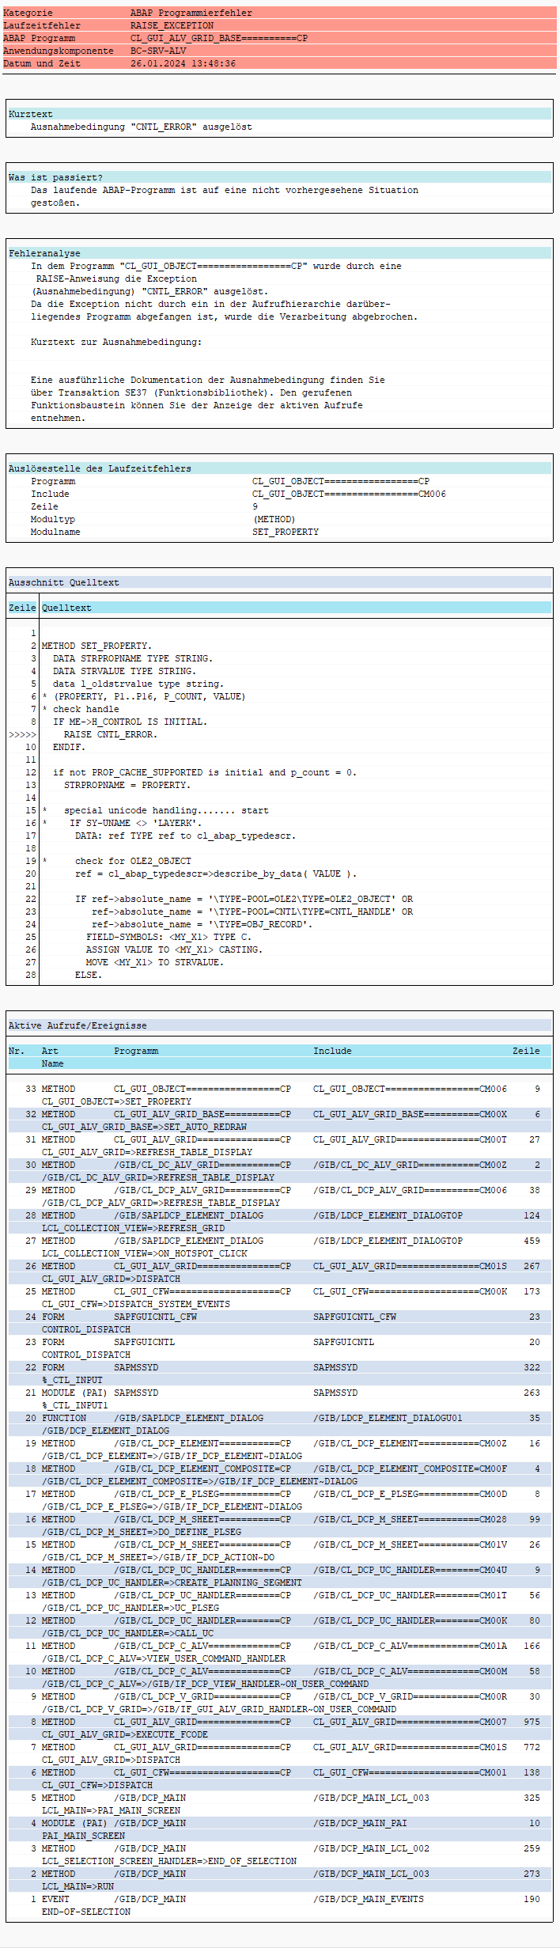This screenshot has height=1948, width=560.
Task: Select call stack entry CL_GUI_ALV_GRID=>REFRESH_TABLE_DISPLAY
Action: click(x=147, y=1152)
